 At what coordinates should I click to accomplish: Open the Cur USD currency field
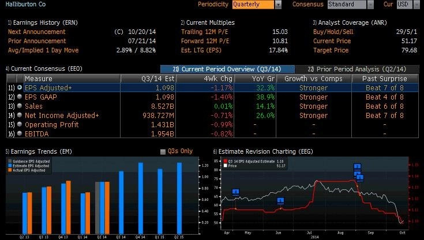404,4
